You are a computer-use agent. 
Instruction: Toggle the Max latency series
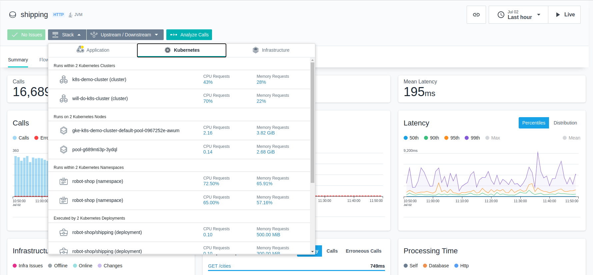pyautogui.click(x=493, y=138)
